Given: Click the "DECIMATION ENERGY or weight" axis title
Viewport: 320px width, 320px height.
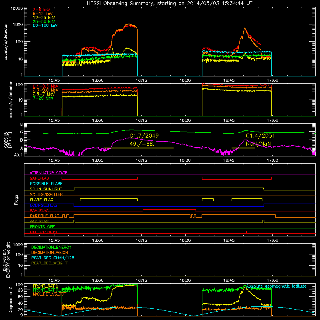Looking at the screenshot, I should [x=6, y=260].
